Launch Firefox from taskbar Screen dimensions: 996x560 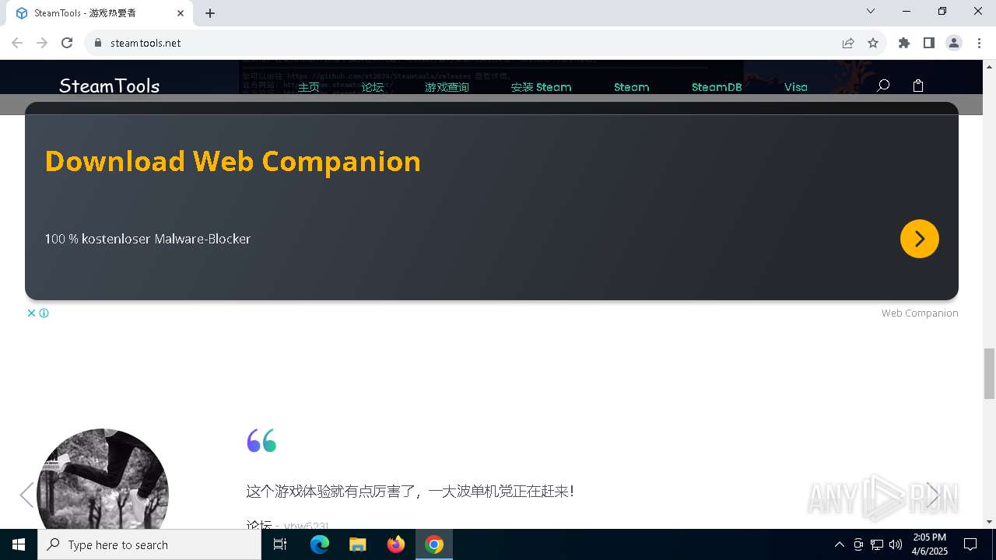(x=396, y=544)
